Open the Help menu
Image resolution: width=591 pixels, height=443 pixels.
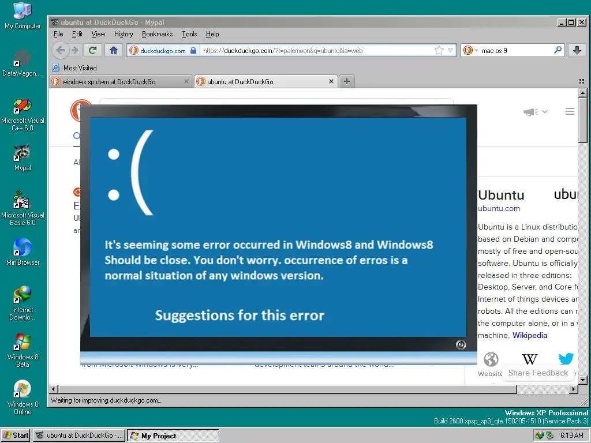[x=212, y=34]
